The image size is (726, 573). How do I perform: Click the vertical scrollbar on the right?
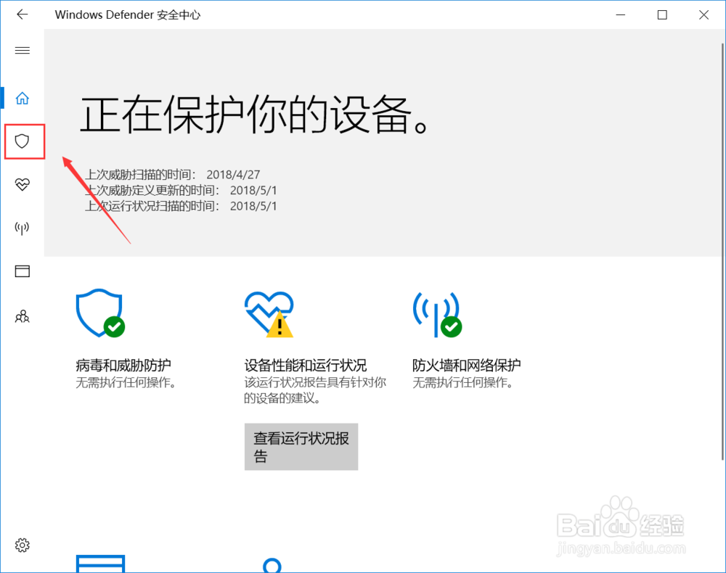point(722,252)
